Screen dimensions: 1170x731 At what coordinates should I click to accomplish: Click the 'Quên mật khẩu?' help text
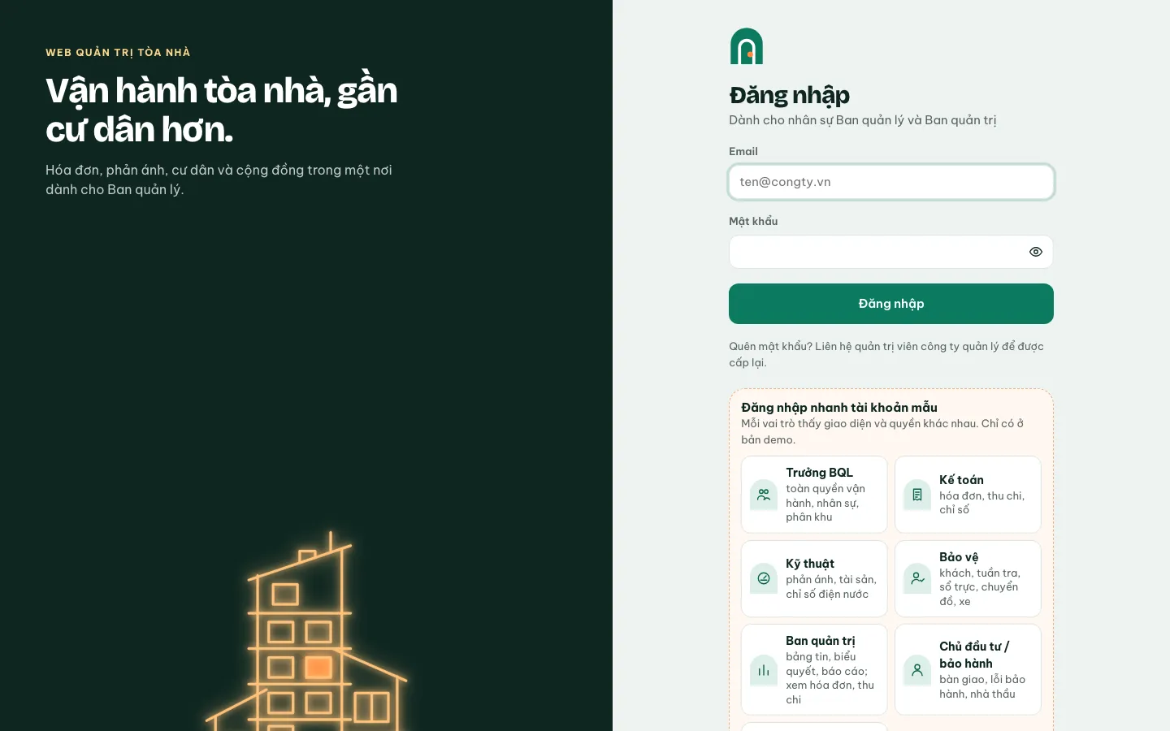[x=886, y=354]
